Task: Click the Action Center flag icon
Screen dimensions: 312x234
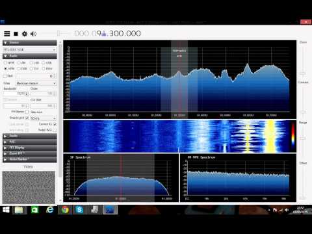Action: coord(275,210)
